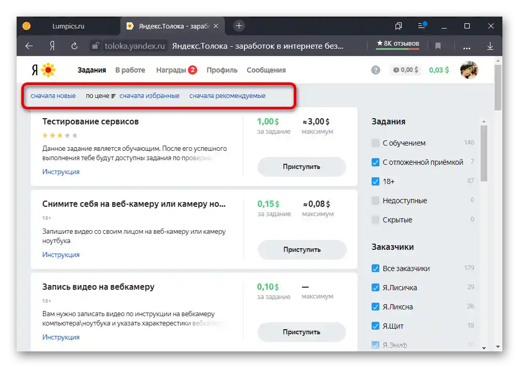Switch to the Lumpics.ru tab
The width and height of the screenshot is (519, 368).
[68, 26]
